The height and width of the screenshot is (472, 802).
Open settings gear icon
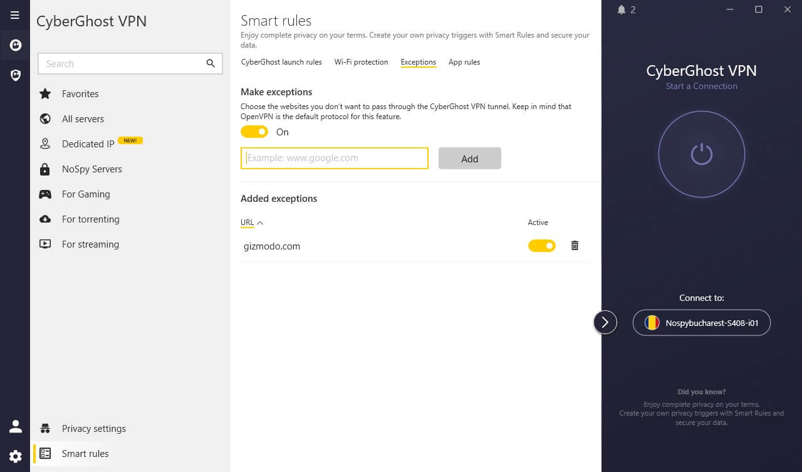(x=15, y=456)
